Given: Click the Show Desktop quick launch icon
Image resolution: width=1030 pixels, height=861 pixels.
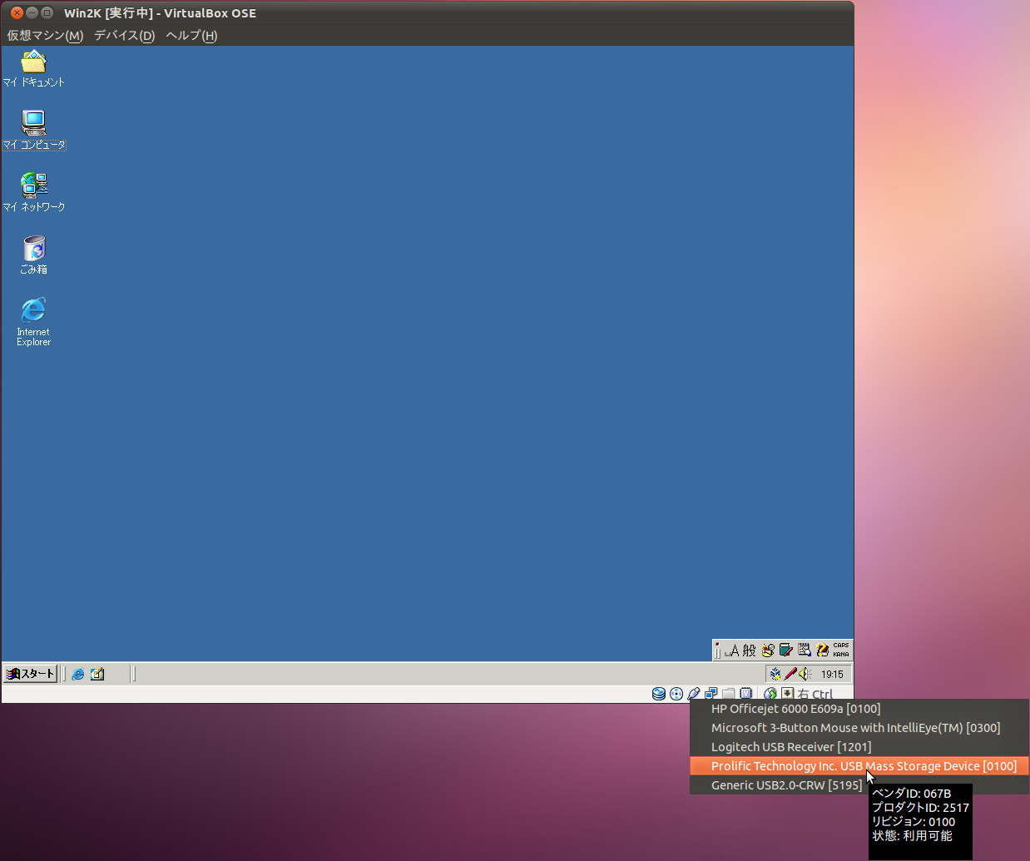Looking at the screenshot, I should pyautogui.click(x=97, y=674).
